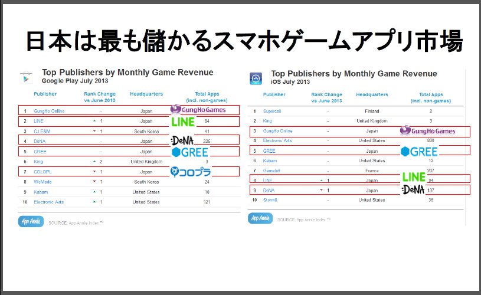Click the up arrow in Google Play Electronic Arts row
Image resolution: width=481 pixels, height=295 pixels.
94,202
